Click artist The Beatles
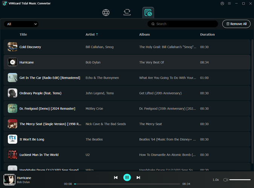 [x=94, y=139]
